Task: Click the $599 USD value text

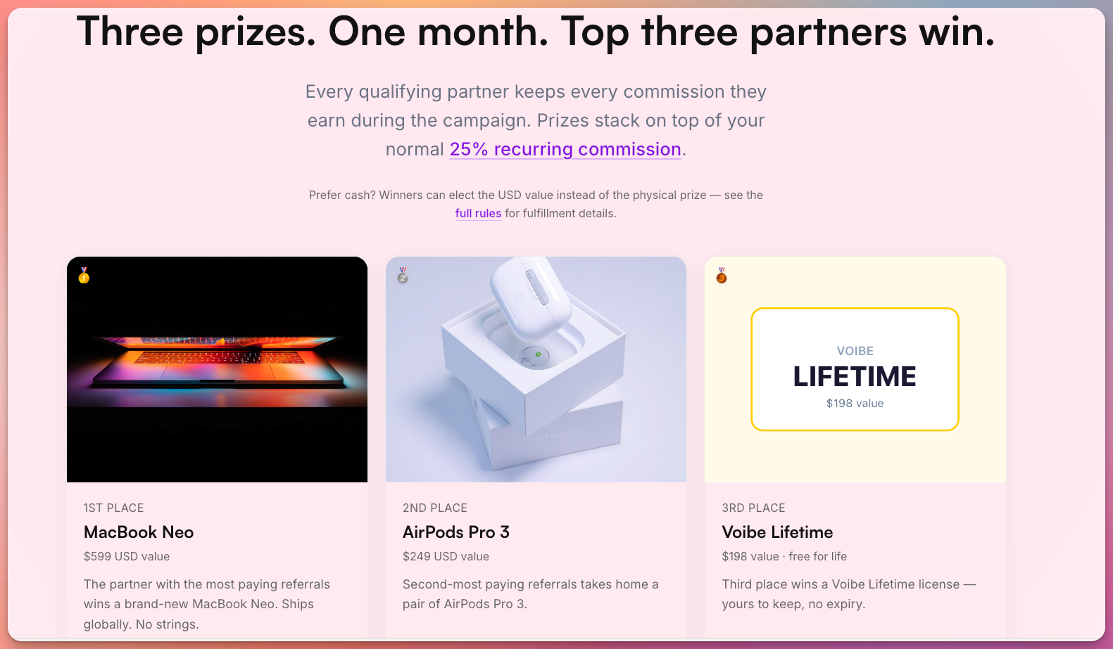Action: coord(127,556)
